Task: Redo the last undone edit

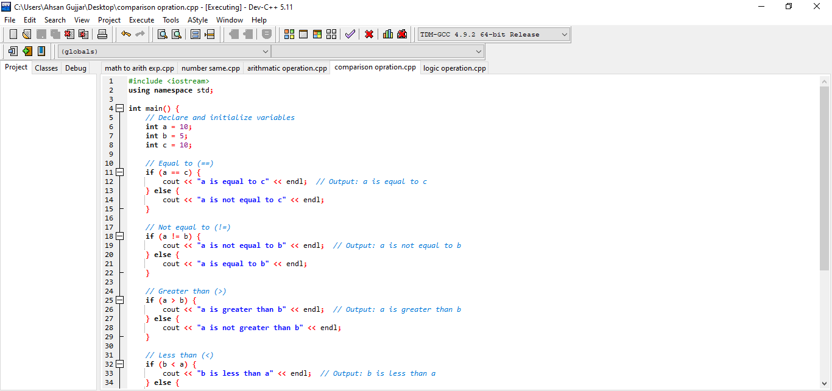Action: tap(140, 34)
